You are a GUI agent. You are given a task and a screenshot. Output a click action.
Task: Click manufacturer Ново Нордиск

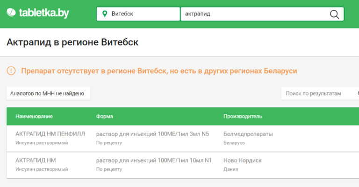pyautogui.click(x=243, y=160)
